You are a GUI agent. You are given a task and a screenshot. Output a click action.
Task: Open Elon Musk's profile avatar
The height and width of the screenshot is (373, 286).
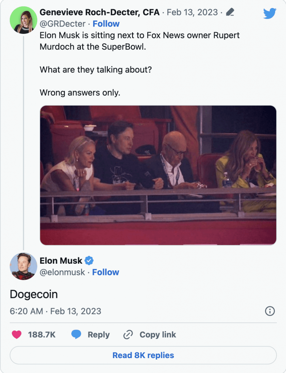point(23,266)
